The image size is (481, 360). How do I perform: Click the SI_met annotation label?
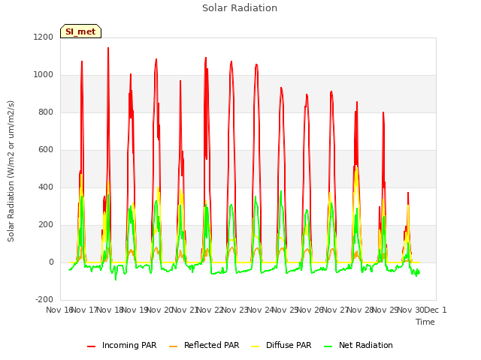coord(80,31)
